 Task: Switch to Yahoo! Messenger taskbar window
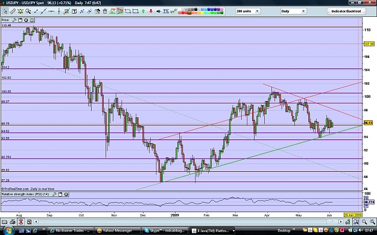[118, 231]
